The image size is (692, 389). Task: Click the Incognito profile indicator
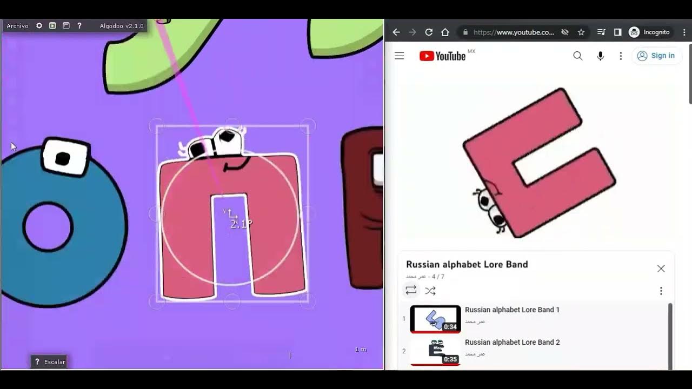649,32
